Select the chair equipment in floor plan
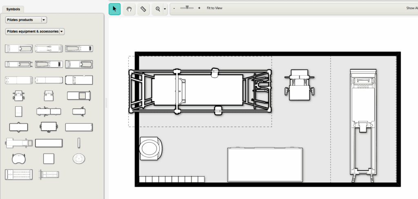The height and width of the screenshot is (199, 418). tap(299, 85)
